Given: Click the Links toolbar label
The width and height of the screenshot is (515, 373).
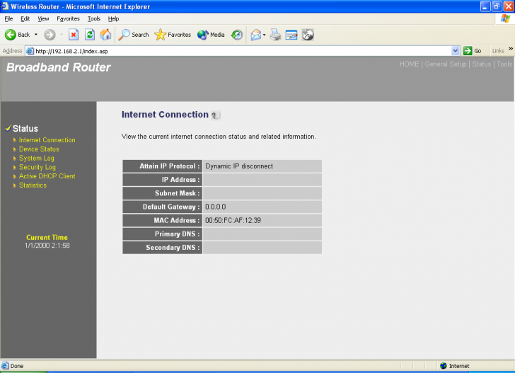Looking at the screenshot, I should pyautogui.click(x=498, y=51).
